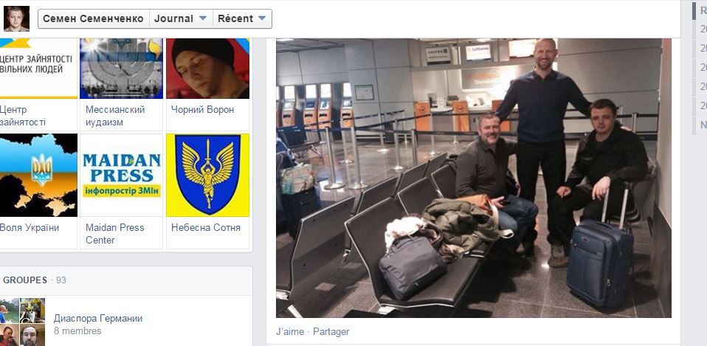Click the Чорний Ворон page picture

tap(207, 69)
